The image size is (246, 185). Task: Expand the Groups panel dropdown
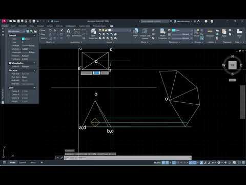click(x=198, y=42)
